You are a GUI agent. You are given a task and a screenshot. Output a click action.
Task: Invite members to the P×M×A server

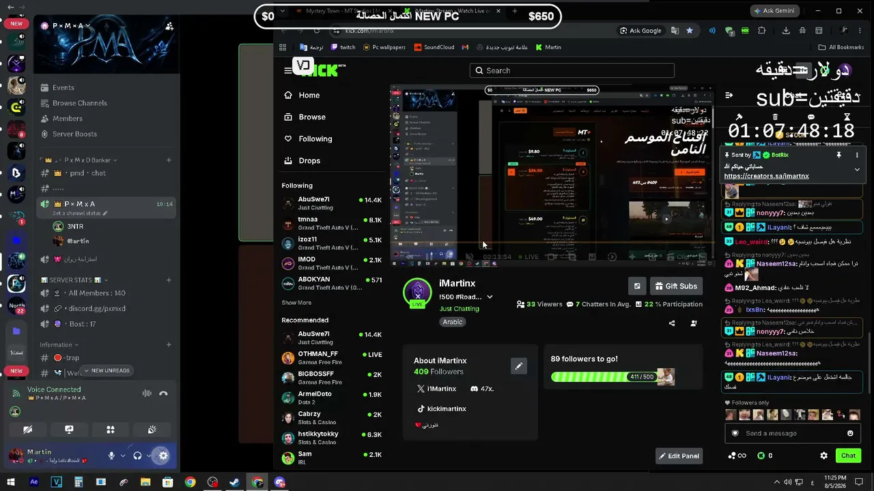(x=169, y=27)
